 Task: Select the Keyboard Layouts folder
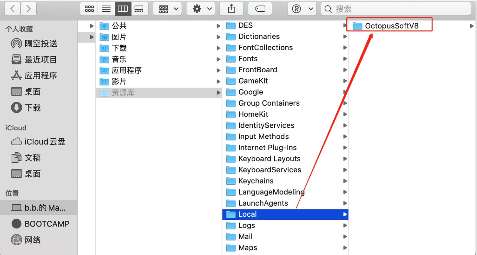[x=285, y=159]
